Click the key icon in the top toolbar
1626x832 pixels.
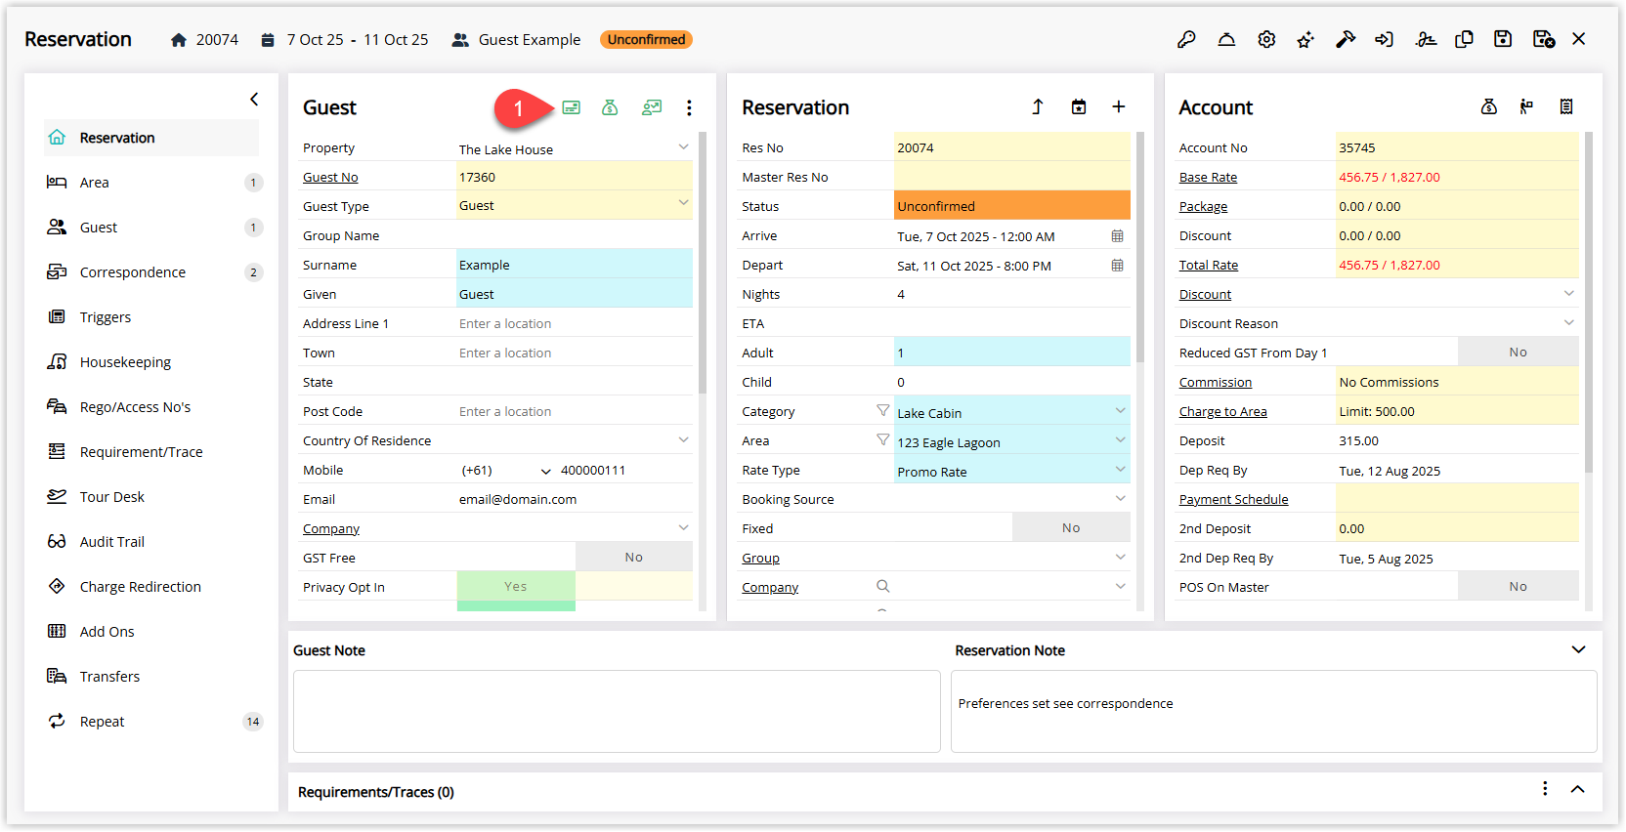pos(1186,39)
